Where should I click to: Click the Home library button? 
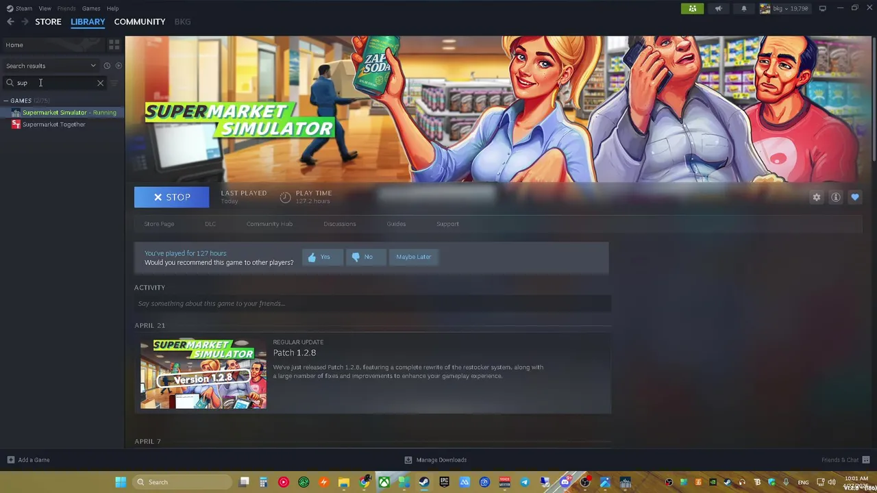click(x=52, y=45)
